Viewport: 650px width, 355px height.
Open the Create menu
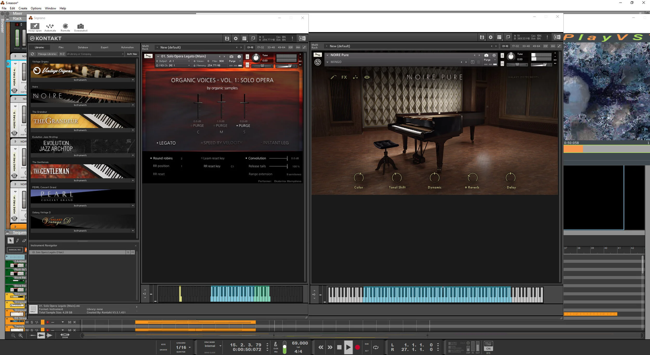pyautogui.click(x=23, y=8)
